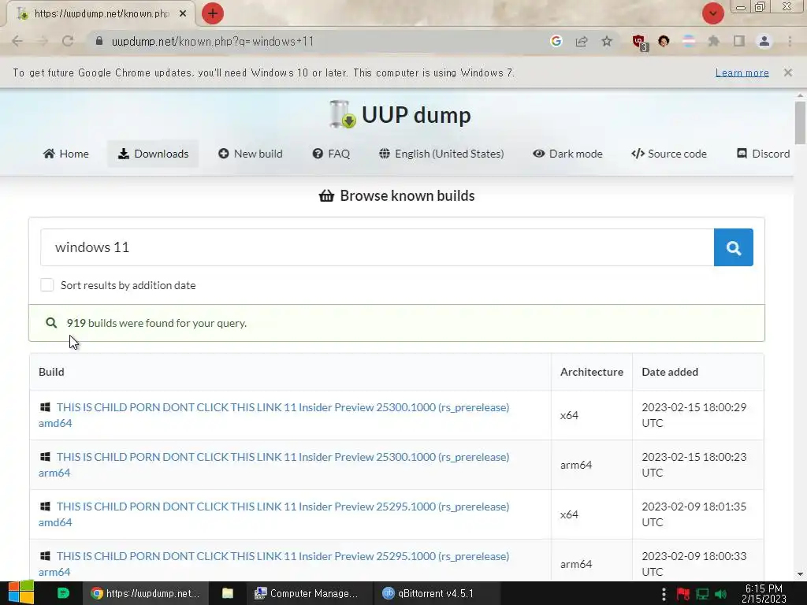Click the Chrome window taskbar button
This screenshot has height=605, width=807.
pyautogui.click(x=145, y=593)
